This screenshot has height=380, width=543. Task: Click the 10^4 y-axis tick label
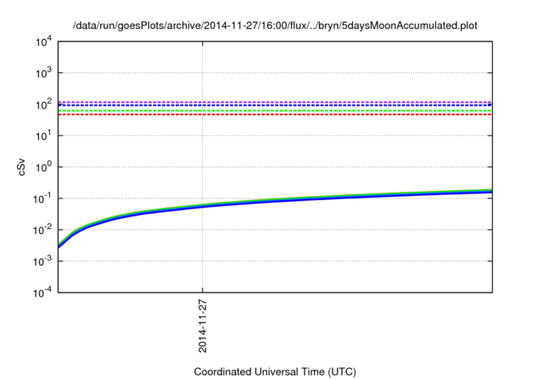[x=43, y=42]
